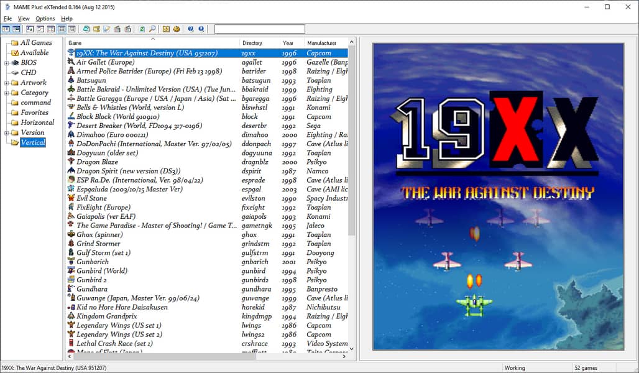Screen dimensions: 639x373
Task: Click the green refresh toolbar icon
Action: click(142, 29)
